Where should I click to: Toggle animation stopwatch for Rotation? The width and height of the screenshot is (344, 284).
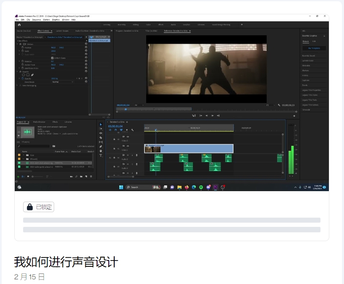(23, 61)
